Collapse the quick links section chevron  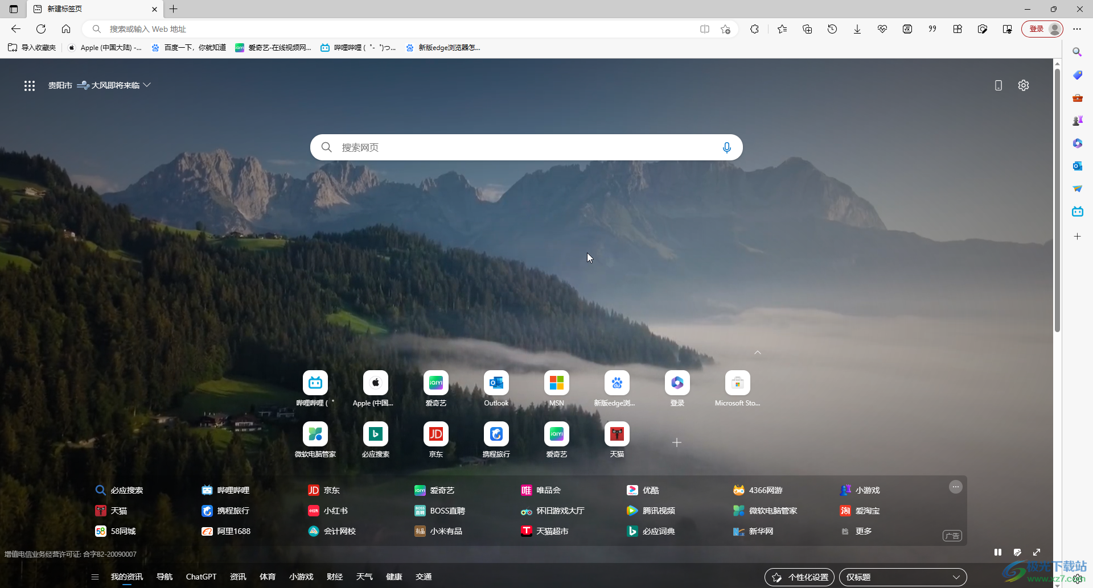click(x=757, y=353)
